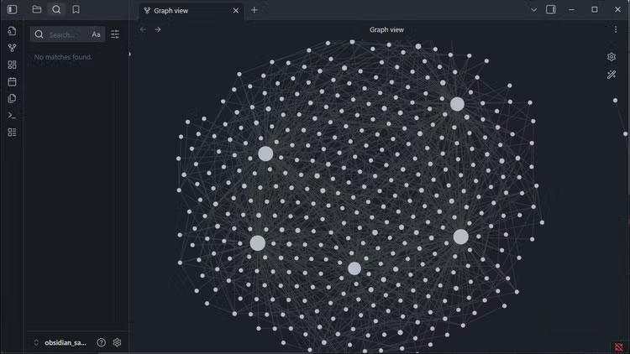Select the search magnifier tab icon
This screenshot has width=630, height=354.
(56, 9)
